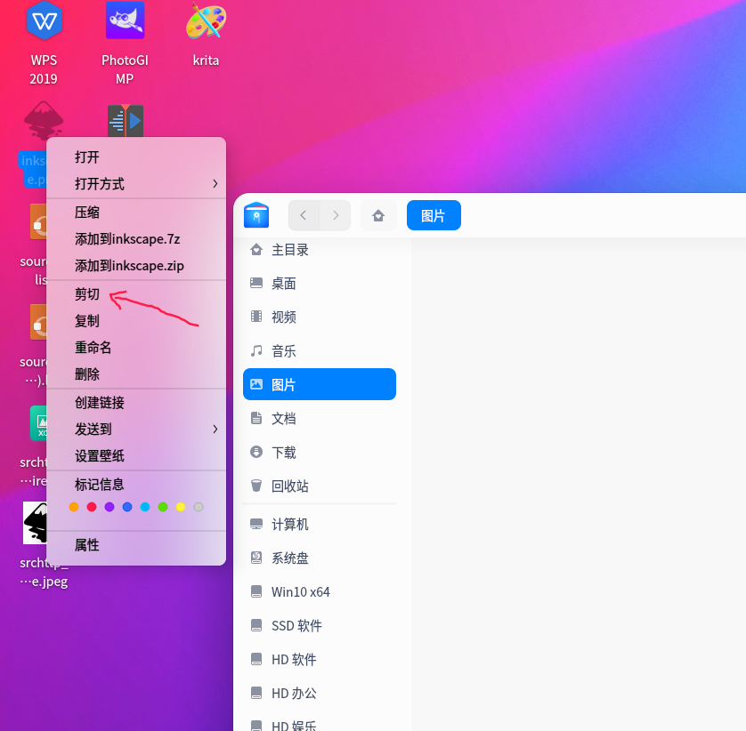
Task: Tag file with yellow color dot
Action: pyautogui.click(x=181, y=507)
